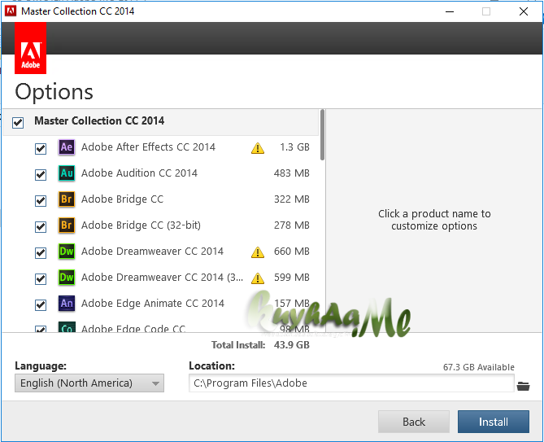This screenshot has height=442, width=544.
Task: Select Adobe Edge Animate CC 2014 name
Action: (x=153, y=303)
